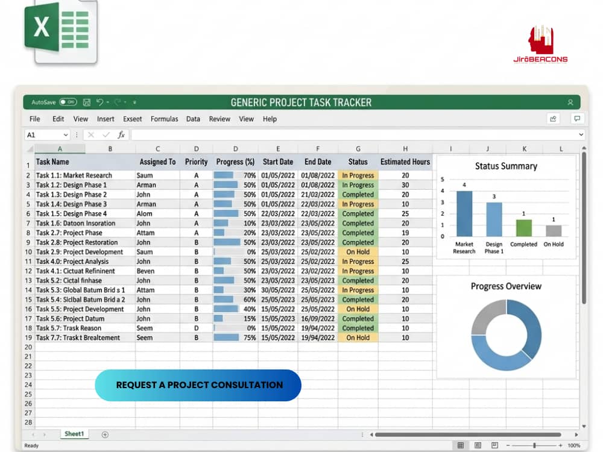Click the horizontal scroll left arrow
Image resolution: width=603 pixels, height=452 pixels.
371,435
